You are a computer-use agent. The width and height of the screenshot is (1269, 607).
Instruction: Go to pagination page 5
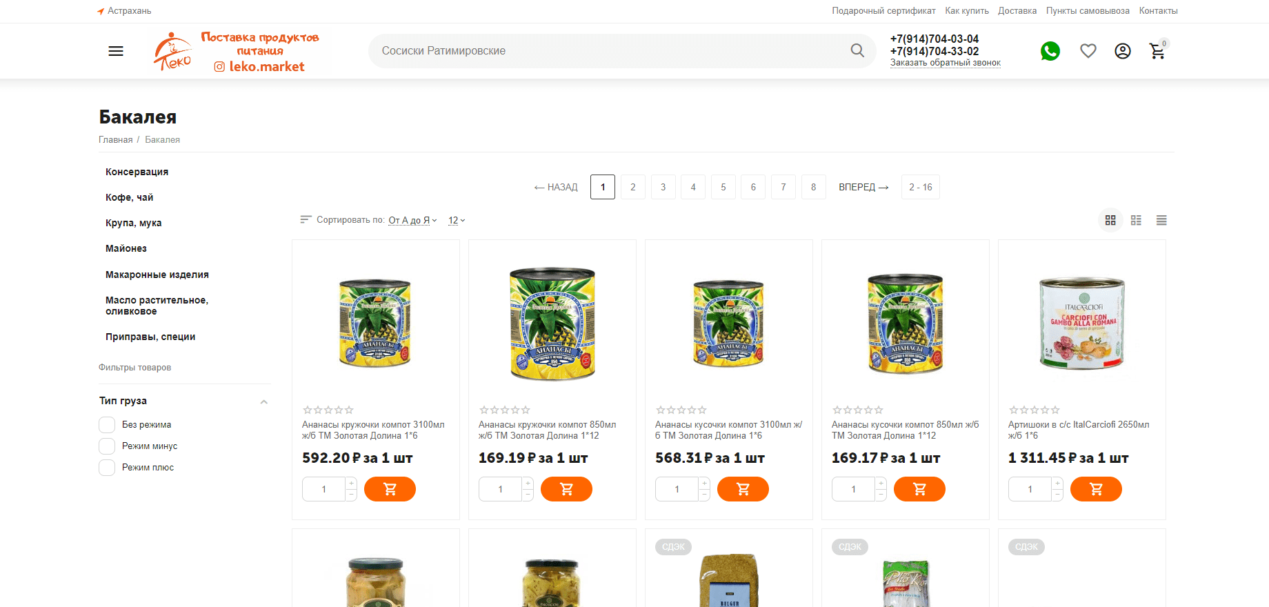723,187
